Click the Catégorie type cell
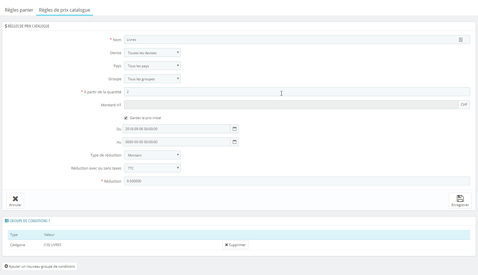The image size is (478, 275). 18,245
